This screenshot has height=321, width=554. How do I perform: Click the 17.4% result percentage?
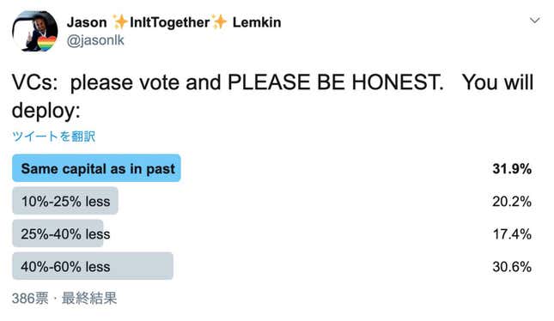pyautogui.click(x=512, y=233)
